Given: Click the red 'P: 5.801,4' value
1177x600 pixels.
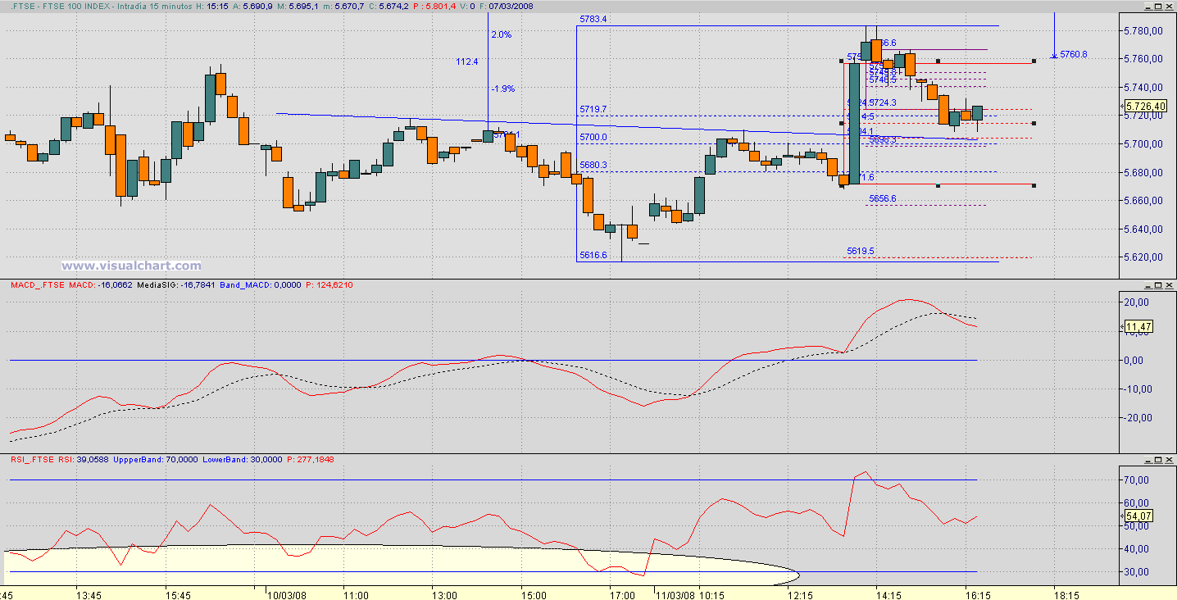Looking at the screenshot, I should point(434,6).
